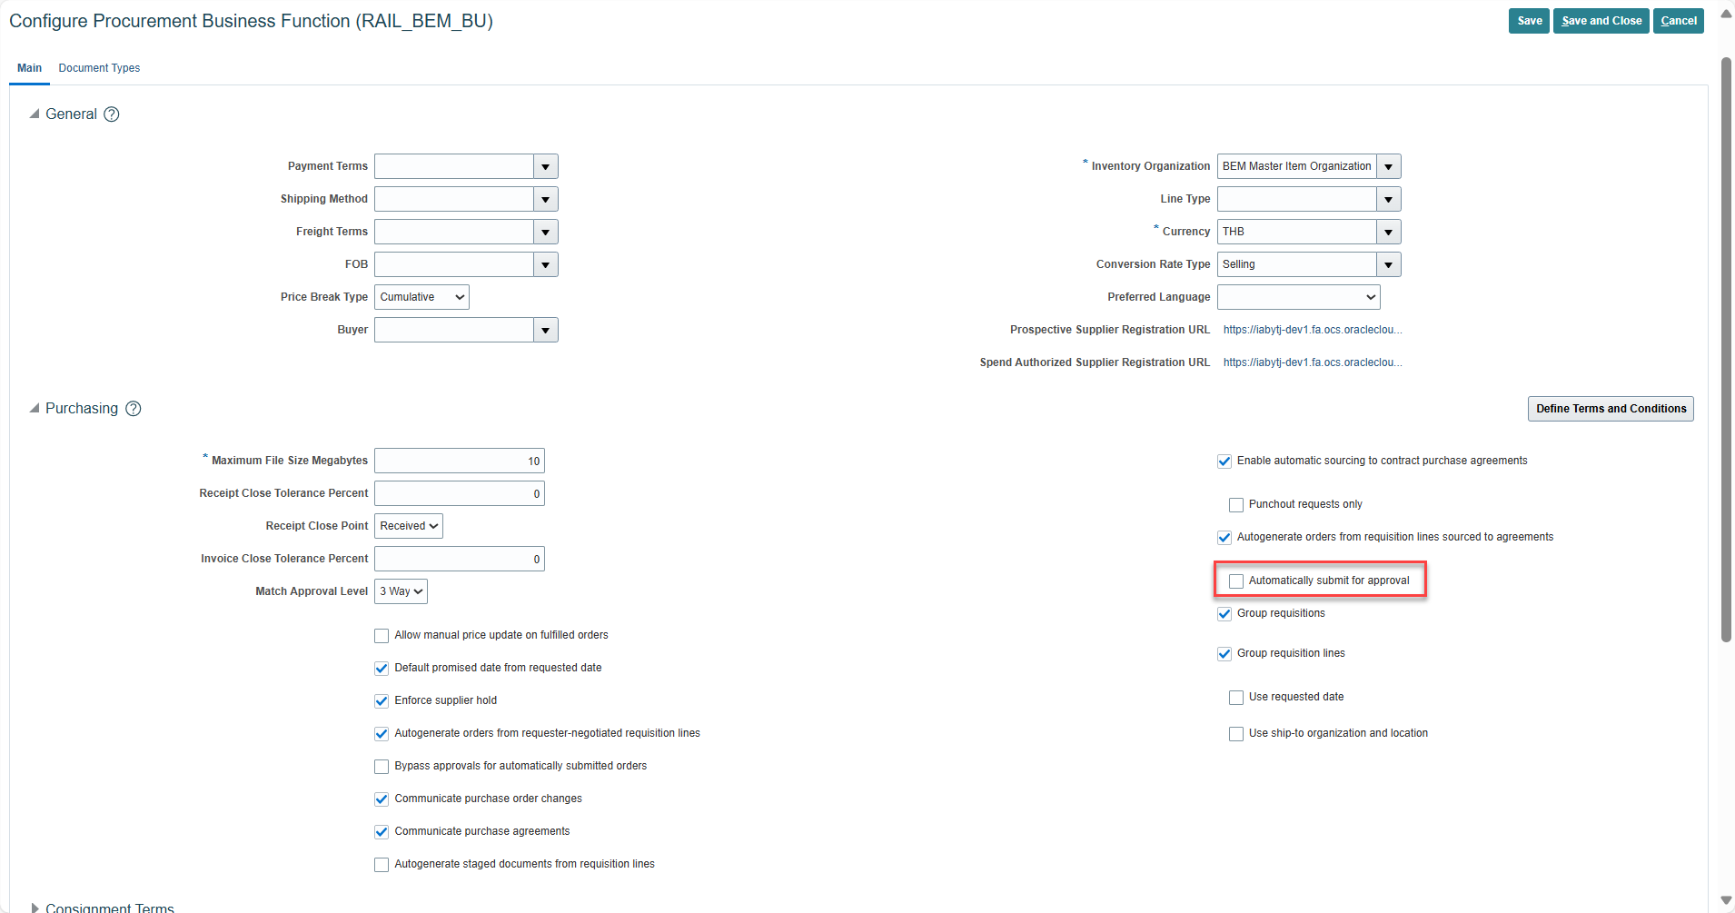Open the Price Break Type dropdown
Viewport: 1735px width, 913px height.
click(421, 296)
